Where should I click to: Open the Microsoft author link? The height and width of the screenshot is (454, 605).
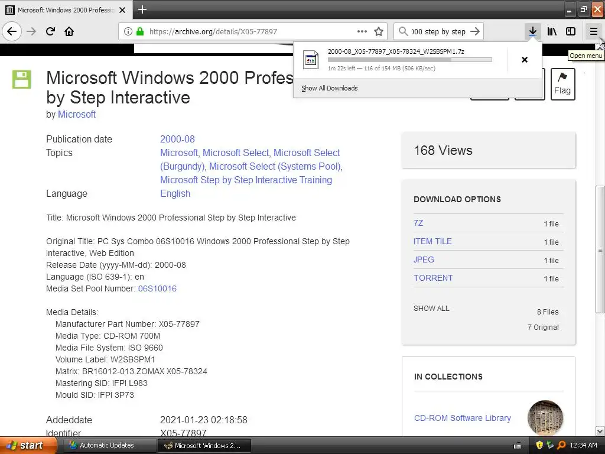click(x=77, y=114)
